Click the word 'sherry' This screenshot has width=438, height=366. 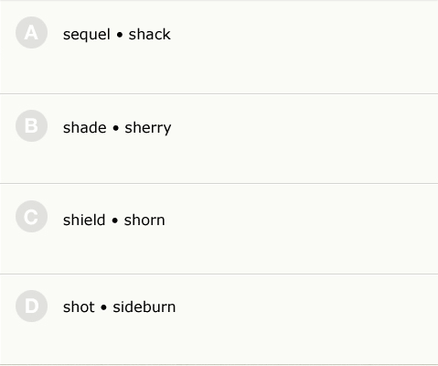(x=148, y=128)
